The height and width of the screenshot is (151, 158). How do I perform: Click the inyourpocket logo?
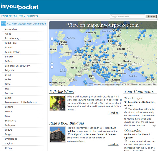point(19,7)
